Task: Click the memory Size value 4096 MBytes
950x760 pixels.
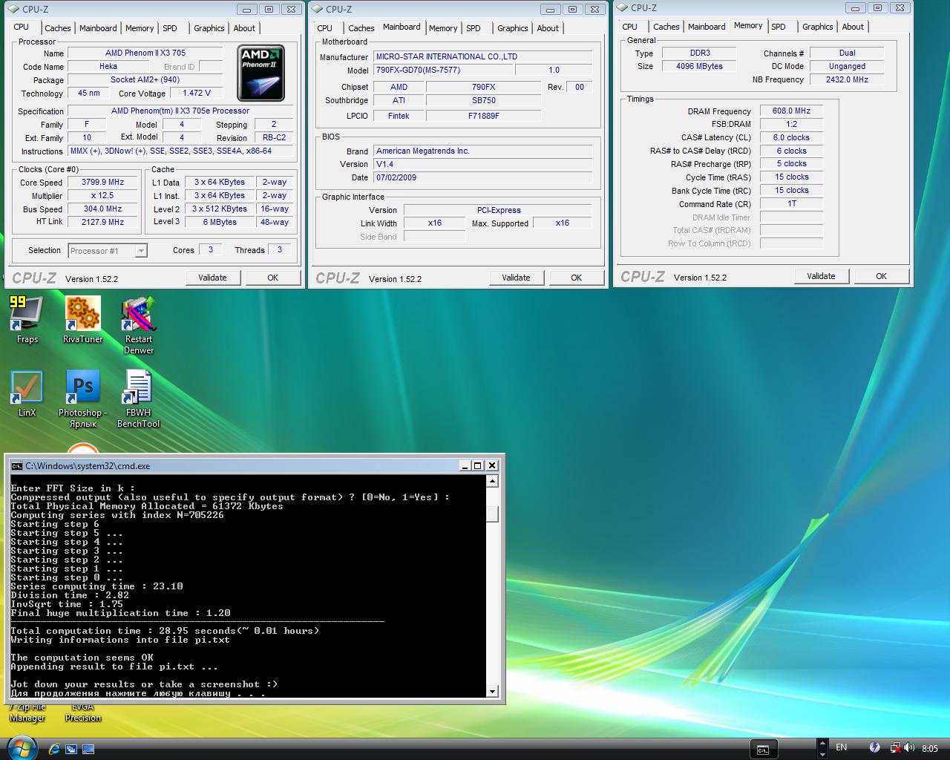Action: [x=699, y=66]
